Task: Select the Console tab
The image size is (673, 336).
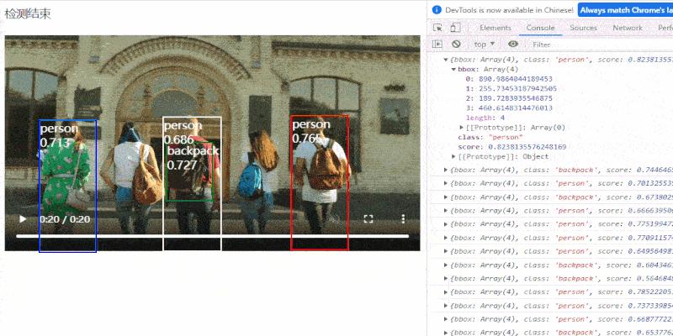Action: (540, 28)
